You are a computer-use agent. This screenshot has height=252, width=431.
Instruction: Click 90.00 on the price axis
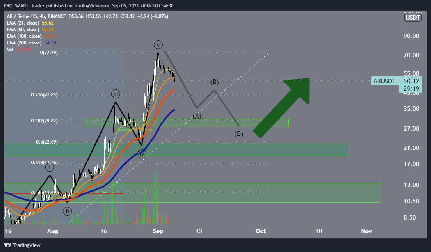coord(411,35)
